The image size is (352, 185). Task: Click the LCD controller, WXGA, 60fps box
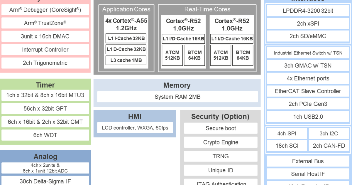coord(135,128)
